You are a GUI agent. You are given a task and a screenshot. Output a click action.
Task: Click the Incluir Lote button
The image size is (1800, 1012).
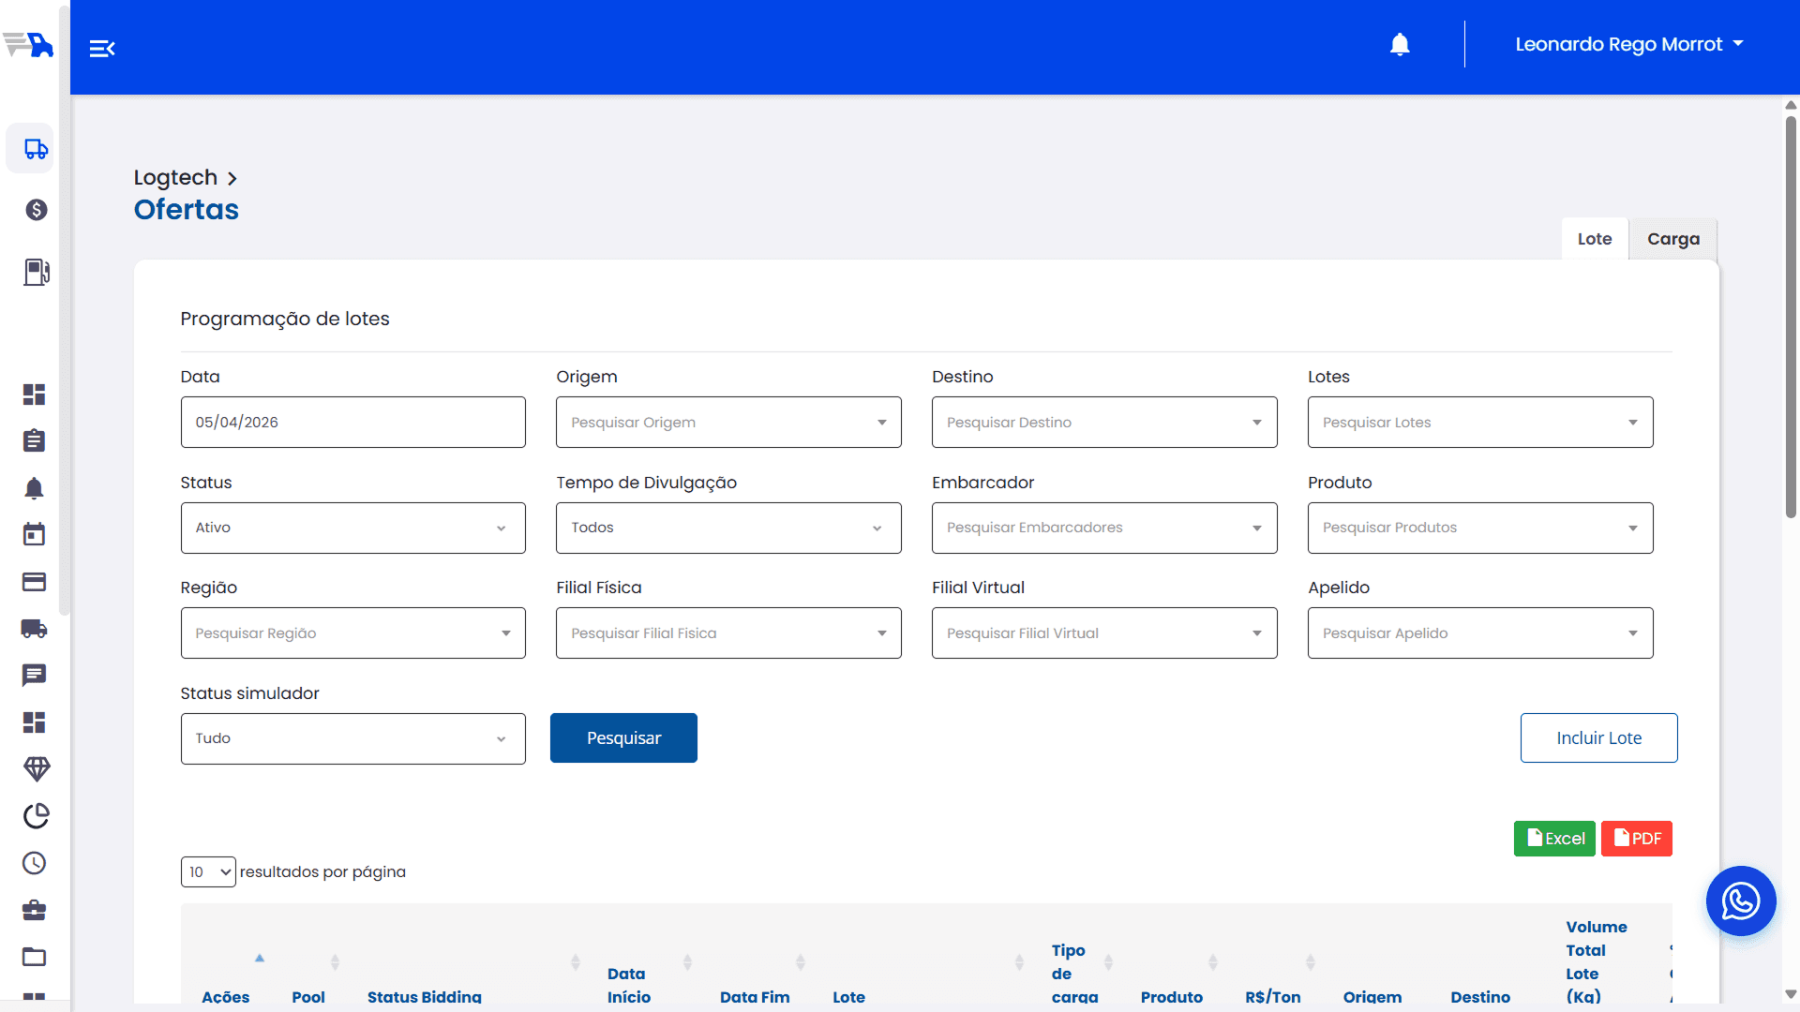point(1598,738)
